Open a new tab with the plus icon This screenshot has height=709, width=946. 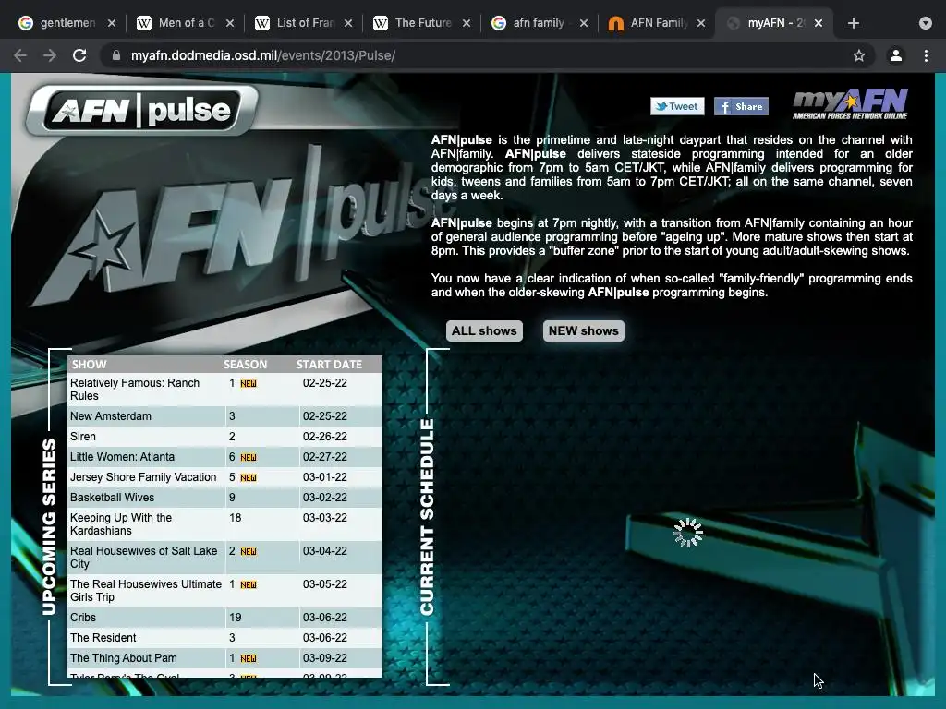coord(853,23)
